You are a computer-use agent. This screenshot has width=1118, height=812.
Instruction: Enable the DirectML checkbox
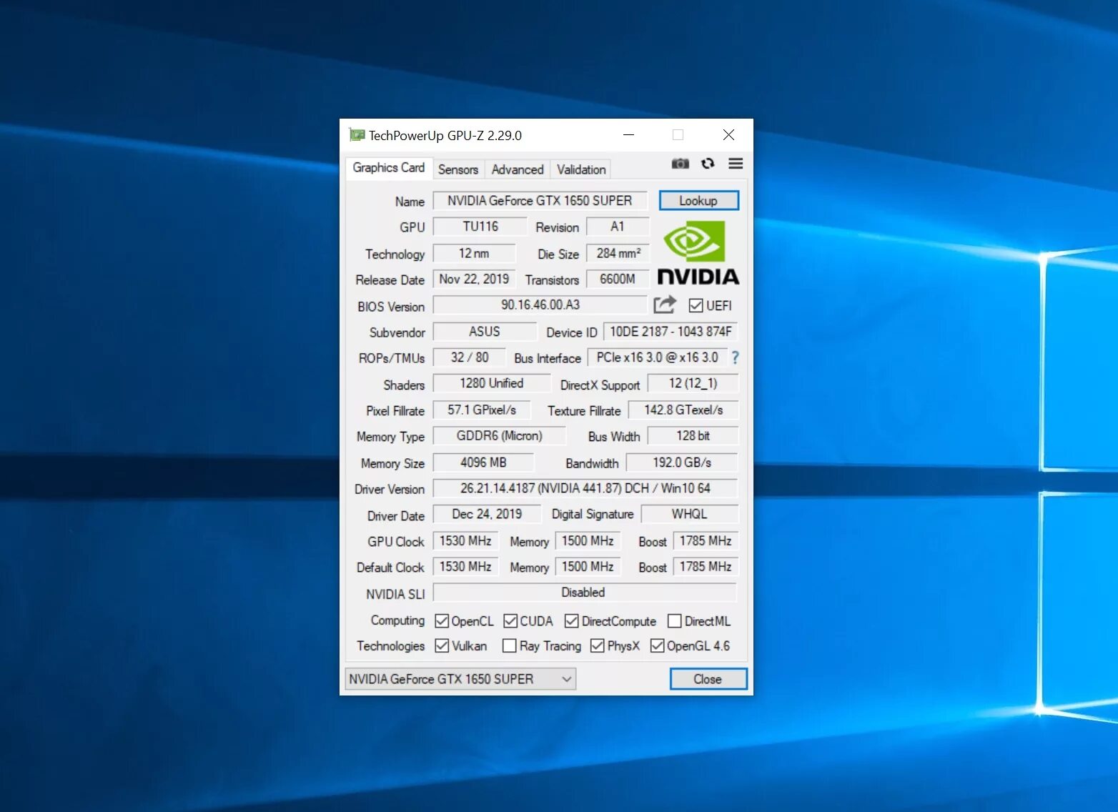pos(675,621)
